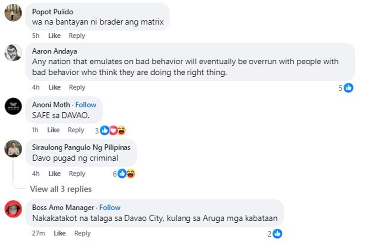This screenshot has width=372, height=242.
Task: Like the SAFE sa DAVAO comment
Action: 53,130
